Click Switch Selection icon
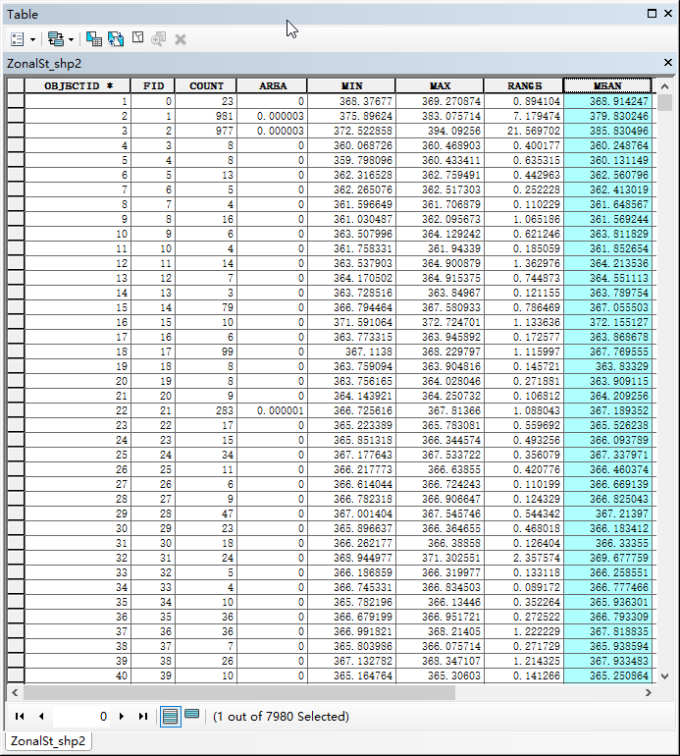 coord(116,39)
